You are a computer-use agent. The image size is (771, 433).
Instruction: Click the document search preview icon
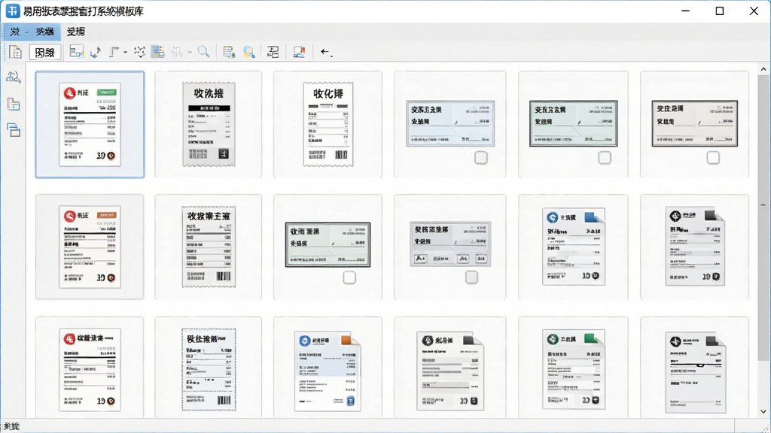pos(248,52)
